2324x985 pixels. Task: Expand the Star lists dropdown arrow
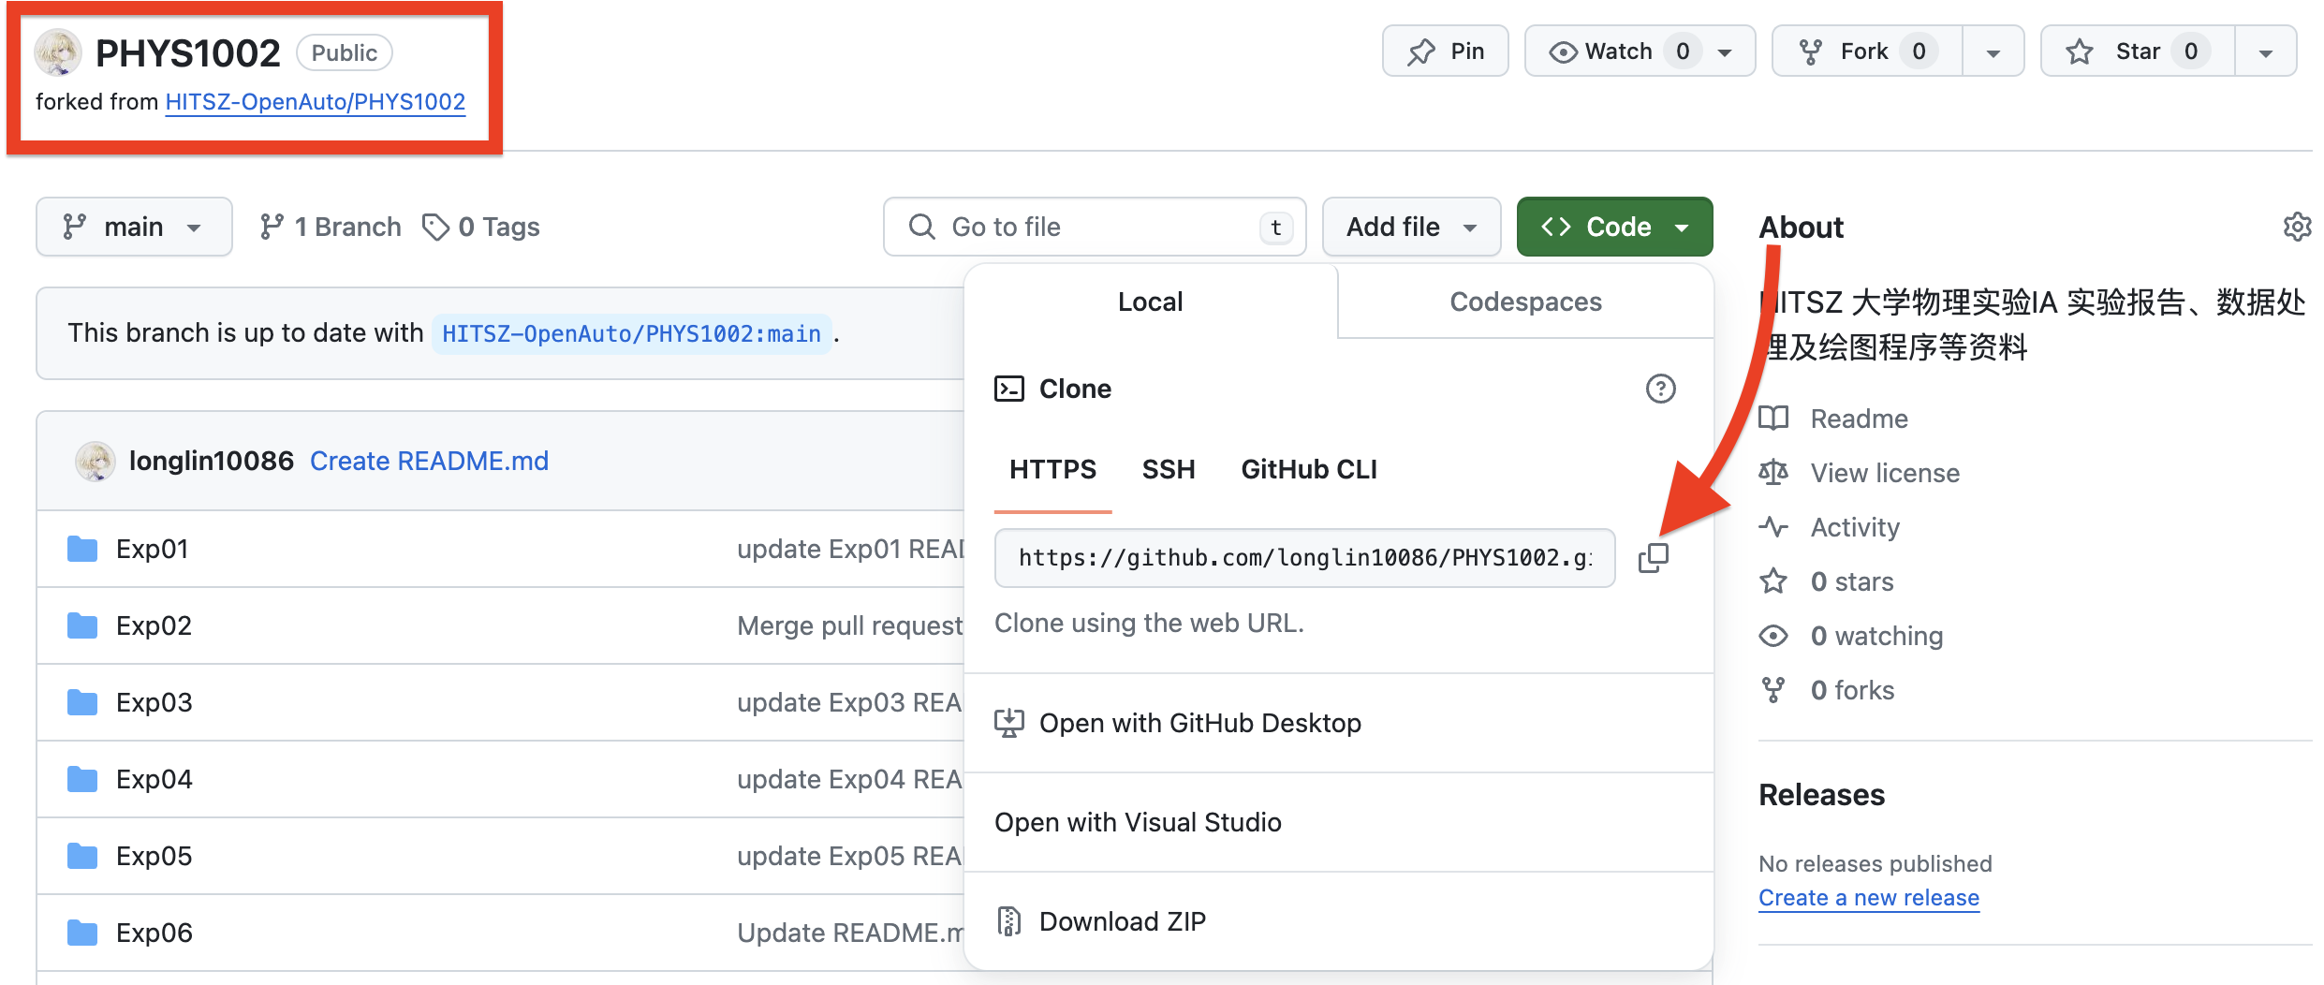(x=2266, y=52)
